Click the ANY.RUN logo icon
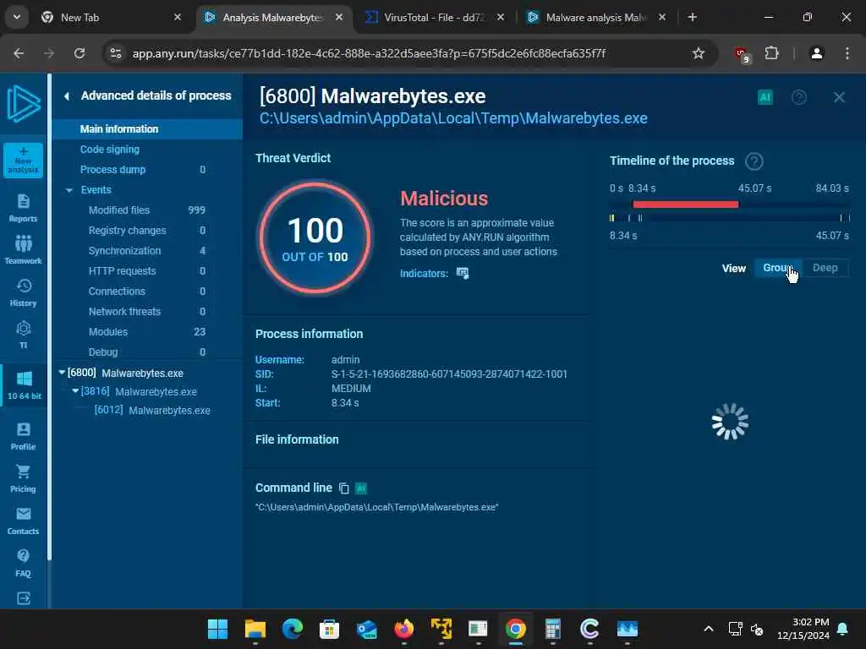 [23, 103]
